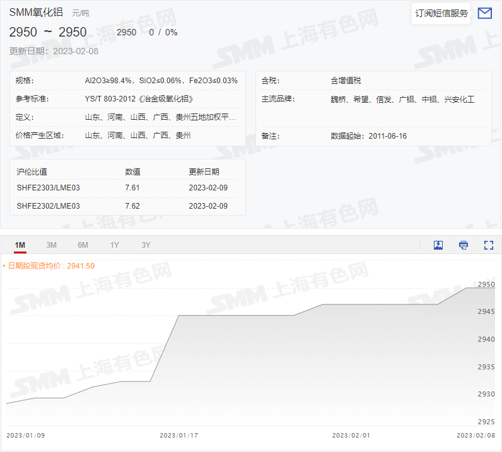This screenshot has width=502, height=452.
Task: Select the 3M time range tab
Action: pos(51,245)
